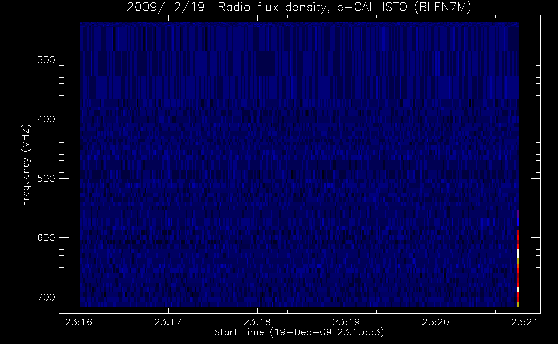
Task: Click the 700 frequency tick label
Action: 46,297
